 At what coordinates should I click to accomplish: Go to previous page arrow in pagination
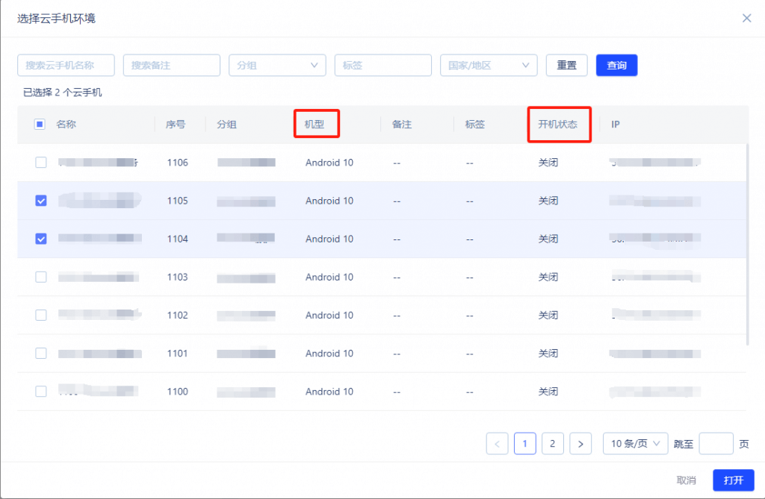tap(497, 444)
